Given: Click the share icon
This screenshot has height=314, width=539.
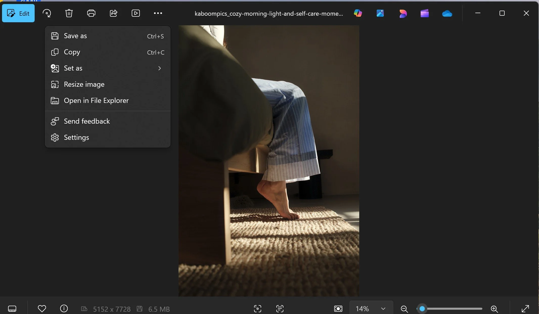Looking at the screenshot, I should [x=114, y=13].
